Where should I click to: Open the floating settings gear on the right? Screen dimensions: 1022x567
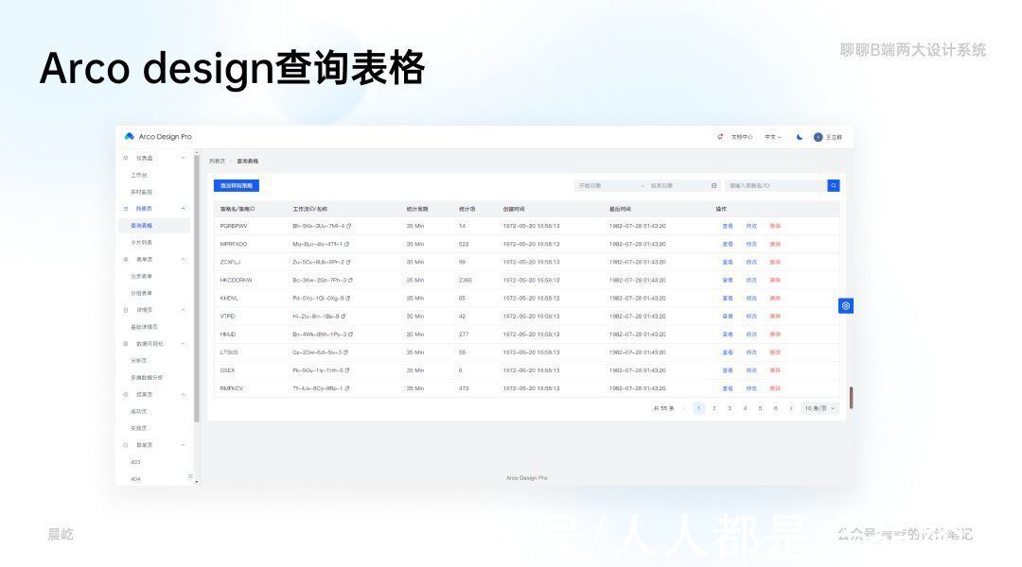tap(845, 305)
